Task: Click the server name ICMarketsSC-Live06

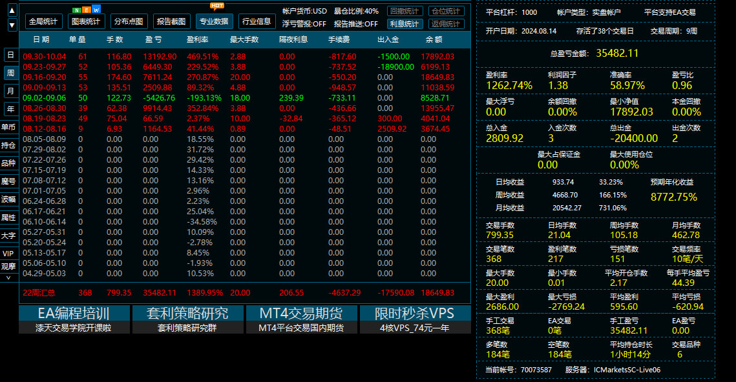Action: (x=627, y=370)
